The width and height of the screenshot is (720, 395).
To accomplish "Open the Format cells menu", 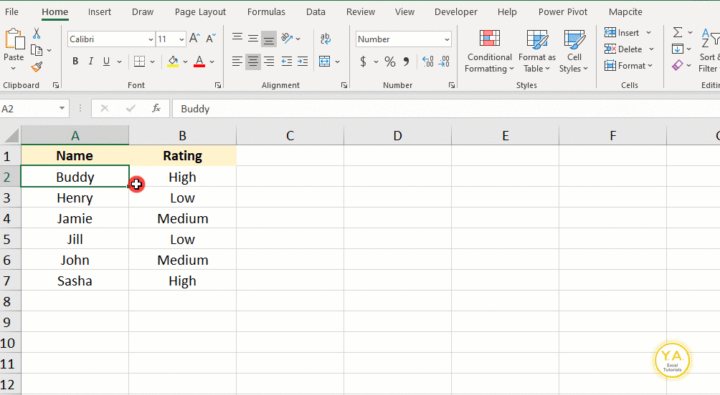I will [628, 66].
